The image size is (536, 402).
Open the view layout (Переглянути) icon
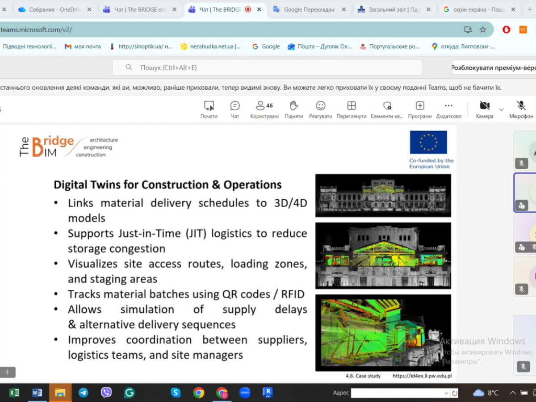pos(352,106)
